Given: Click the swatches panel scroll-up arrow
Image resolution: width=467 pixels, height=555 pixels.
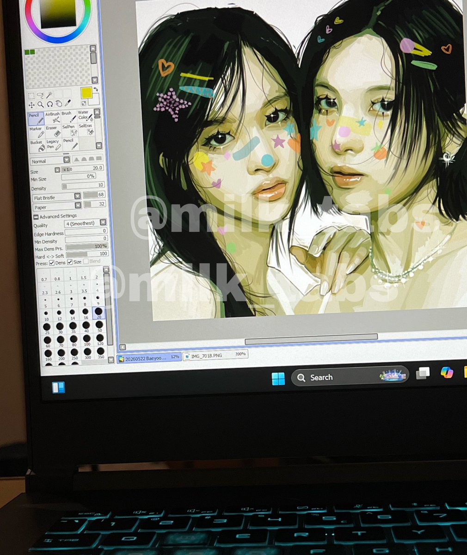Looking at the screenshot, I should (x=93, y=48).
